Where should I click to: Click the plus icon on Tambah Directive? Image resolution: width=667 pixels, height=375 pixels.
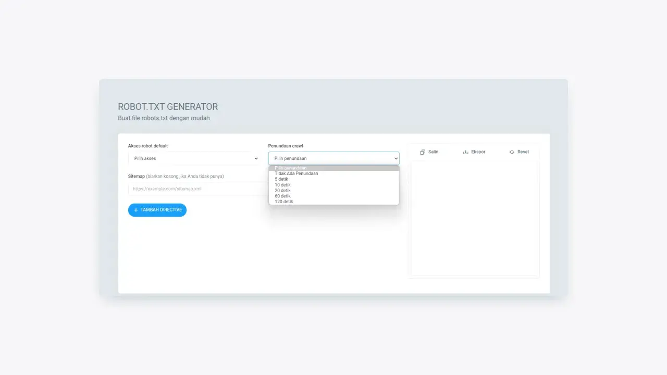(136, 210)
